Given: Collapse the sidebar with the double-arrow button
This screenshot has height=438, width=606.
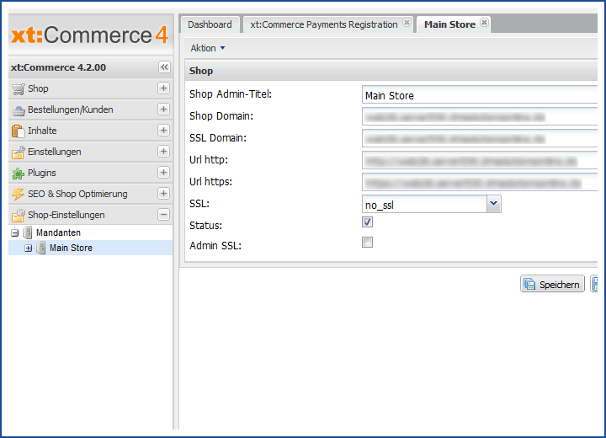Looking at the screenshot, I should (x=164, y=67).
